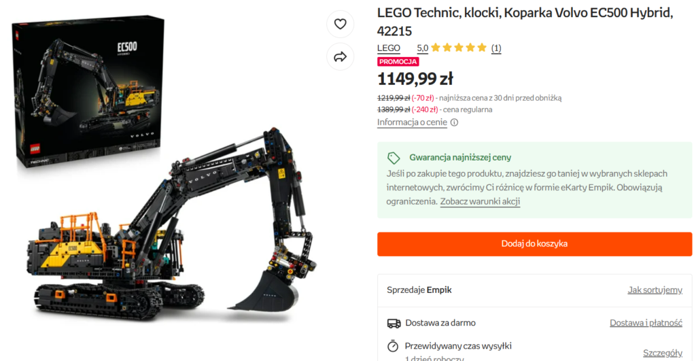Screen dimensions: 696x361
Task: Click the info icon beside Informacja o cenie
Action: click(454, 123)
